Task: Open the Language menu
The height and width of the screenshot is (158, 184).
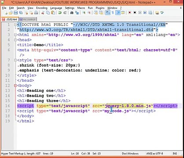Action: pyautogui.click(x=56, y=8)
